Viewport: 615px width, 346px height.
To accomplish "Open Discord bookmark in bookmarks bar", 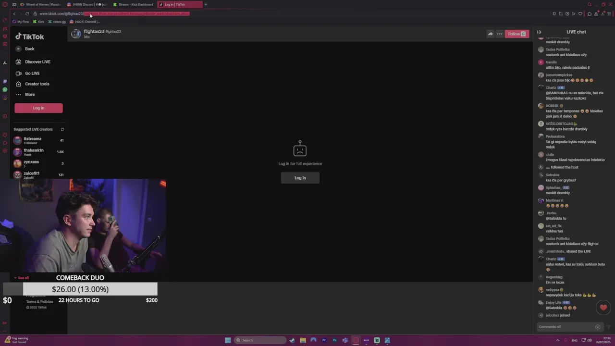I will pos(85,22).
